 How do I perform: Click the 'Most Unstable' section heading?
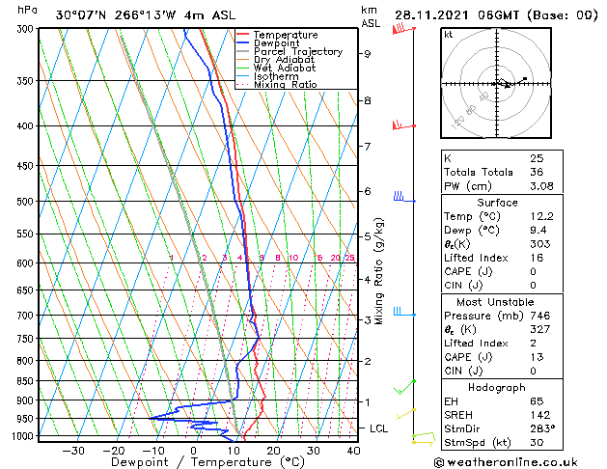coord(495,302)
